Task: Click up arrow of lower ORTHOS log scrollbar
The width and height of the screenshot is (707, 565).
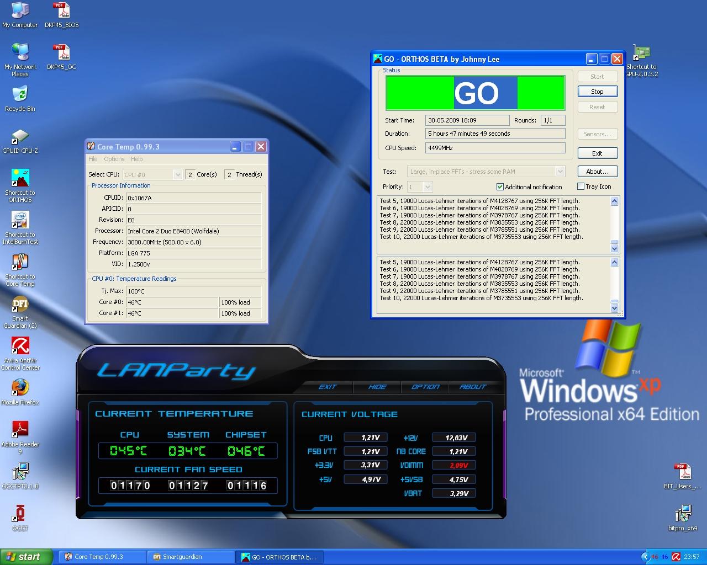Action: pos(614,263)
